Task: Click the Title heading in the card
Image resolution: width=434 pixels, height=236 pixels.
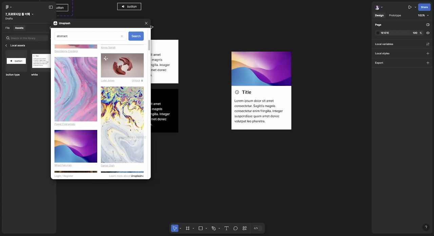Action: 246,92
